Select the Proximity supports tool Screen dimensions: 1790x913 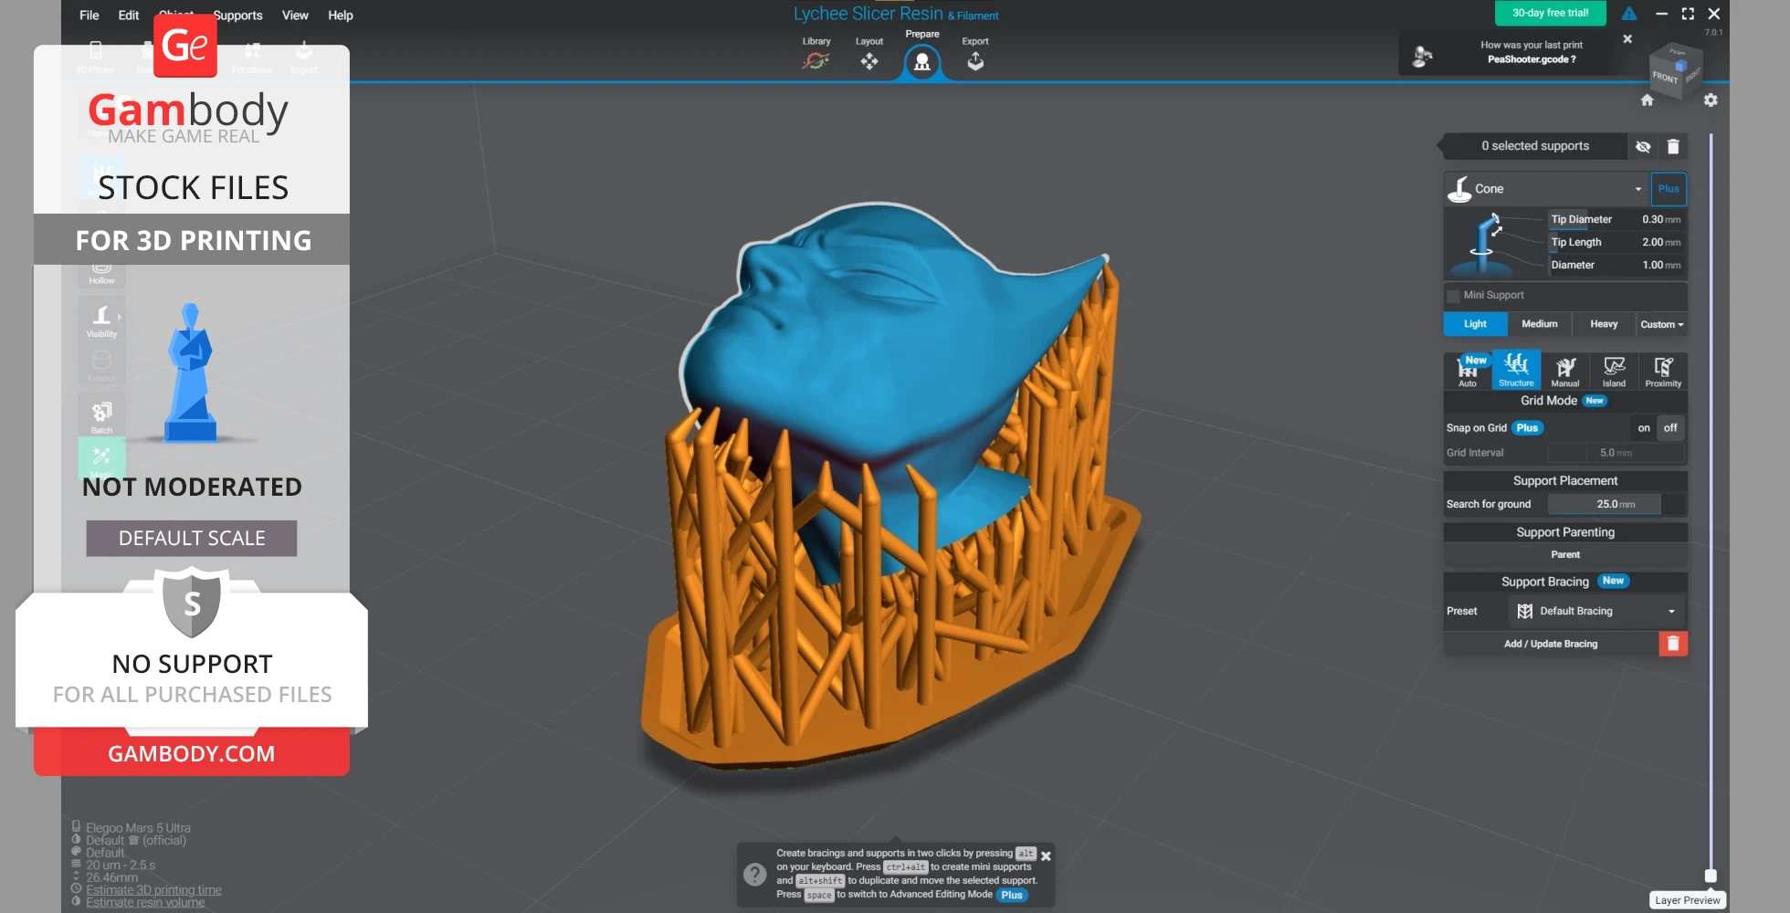click(1663, 370)
